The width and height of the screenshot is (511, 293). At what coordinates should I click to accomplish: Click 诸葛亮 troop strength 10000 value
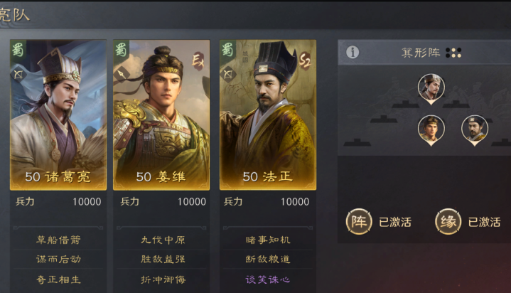(x=87, y=202)
